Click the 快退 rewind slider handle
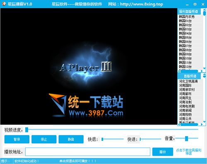This screenshot has height=164, width=207. coord(102,139)
